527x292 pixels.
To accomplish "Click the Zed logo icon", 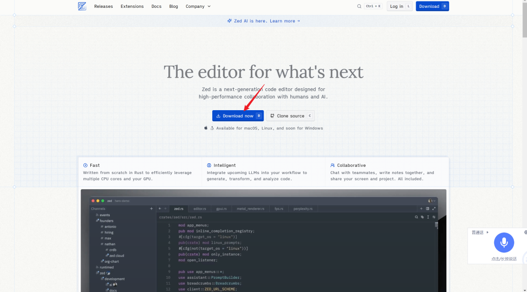I will pos(82,6).
